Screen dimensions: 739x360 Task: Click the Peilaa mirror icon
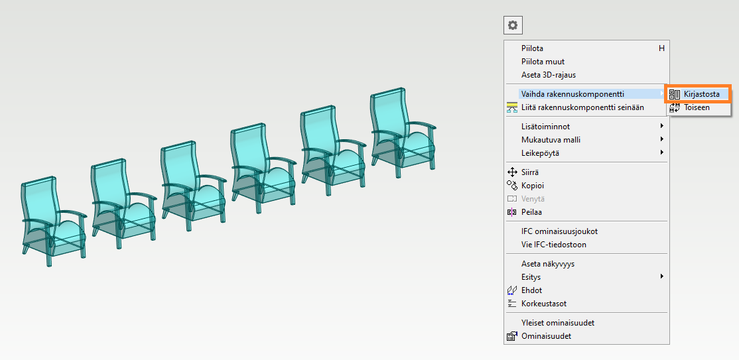(x=511, y=212)
